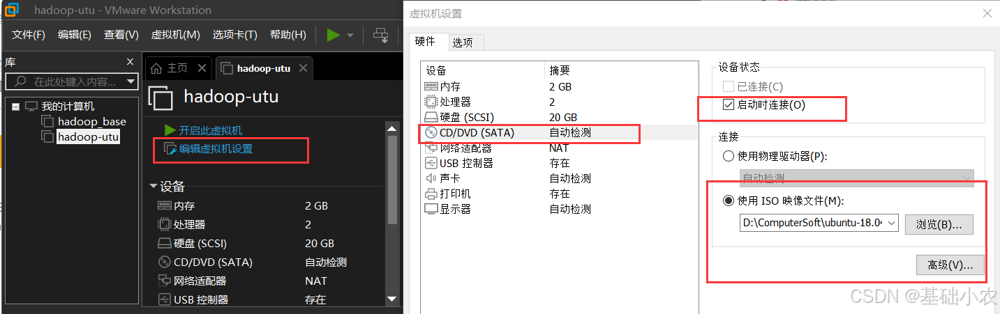Click the send Ctrl+Alt+Del toolbar icon

(381, 35)
